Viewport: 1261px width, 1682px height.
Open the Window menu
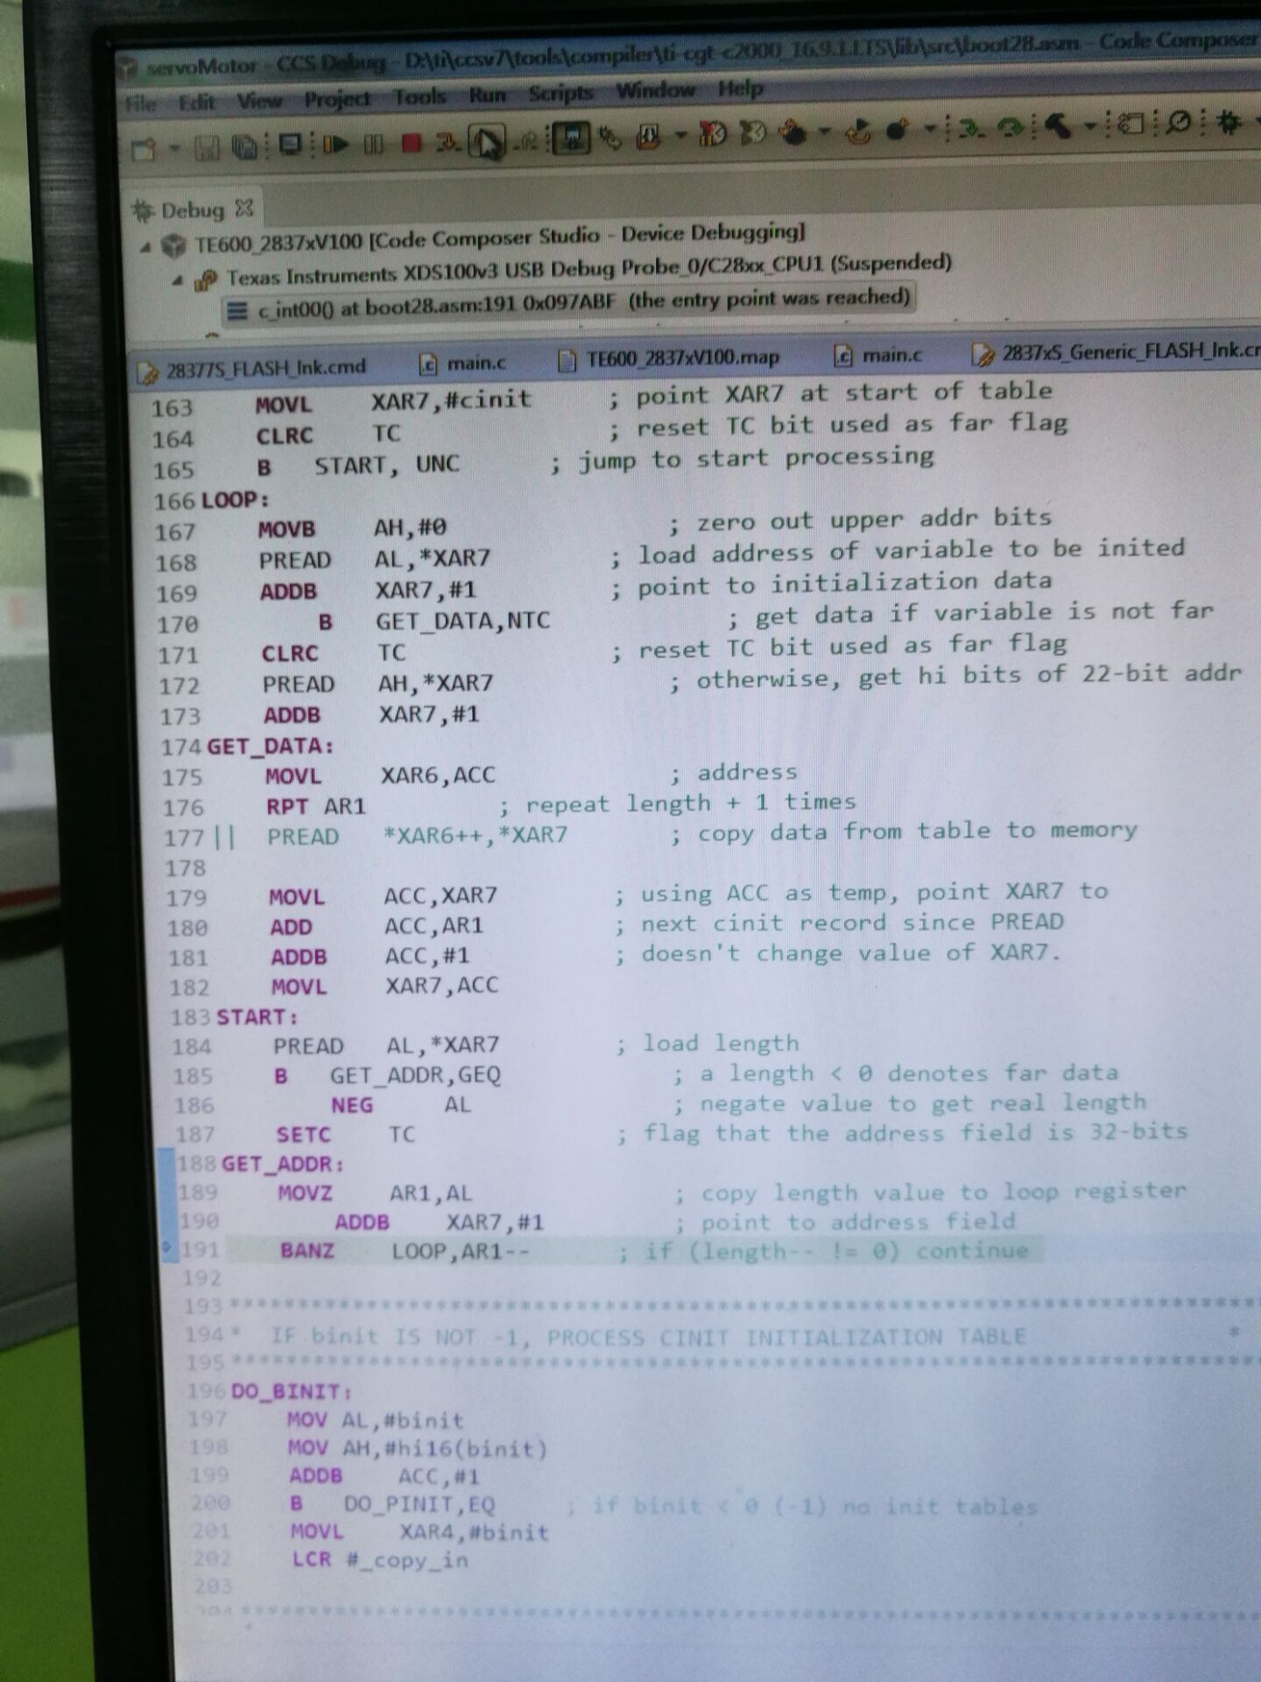(x=656, y=89)
